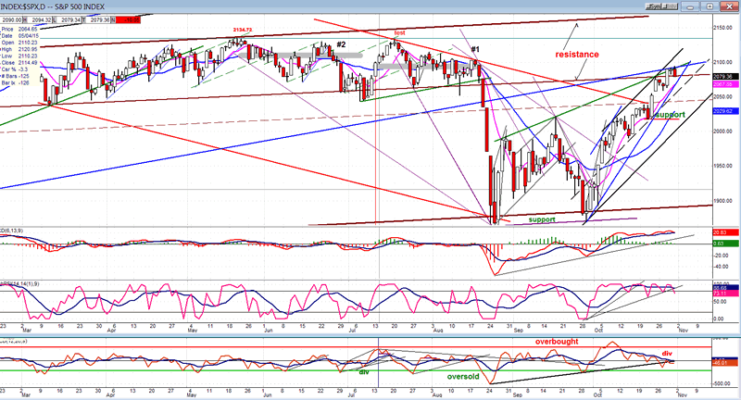Minimize the S&P 500 chart window

tap(690, 6)
